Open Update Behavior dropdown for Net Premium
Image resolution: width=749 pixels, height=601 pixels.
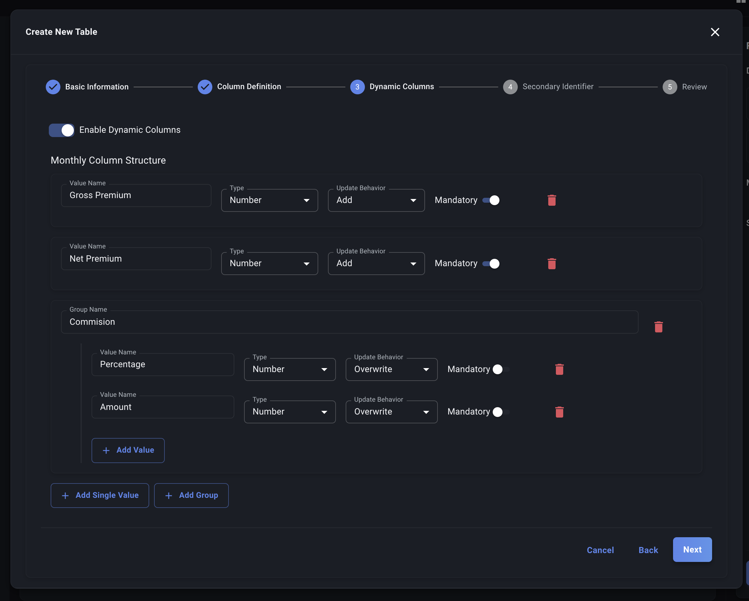pyautogui.click(x=376, y=263)
